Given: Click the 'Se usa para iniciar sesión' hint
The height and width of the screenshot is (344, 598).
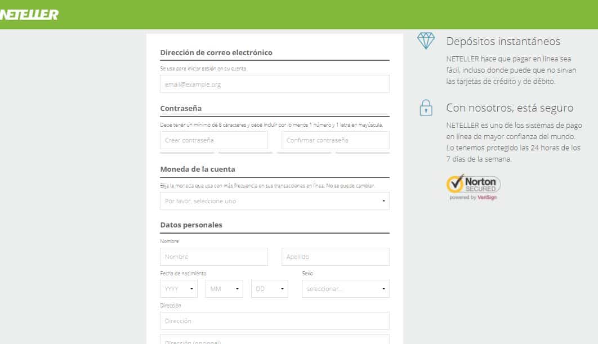Looking at the screenshot, I should pos(203,69).
